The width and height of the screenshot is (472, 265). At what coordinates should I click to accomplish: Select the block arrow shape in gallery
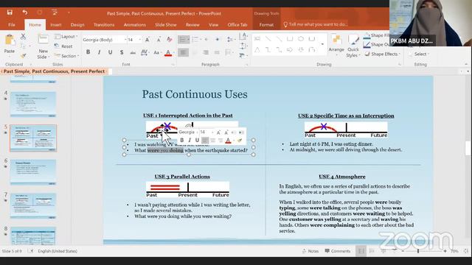pyautogui.click(x=290, y=49)
